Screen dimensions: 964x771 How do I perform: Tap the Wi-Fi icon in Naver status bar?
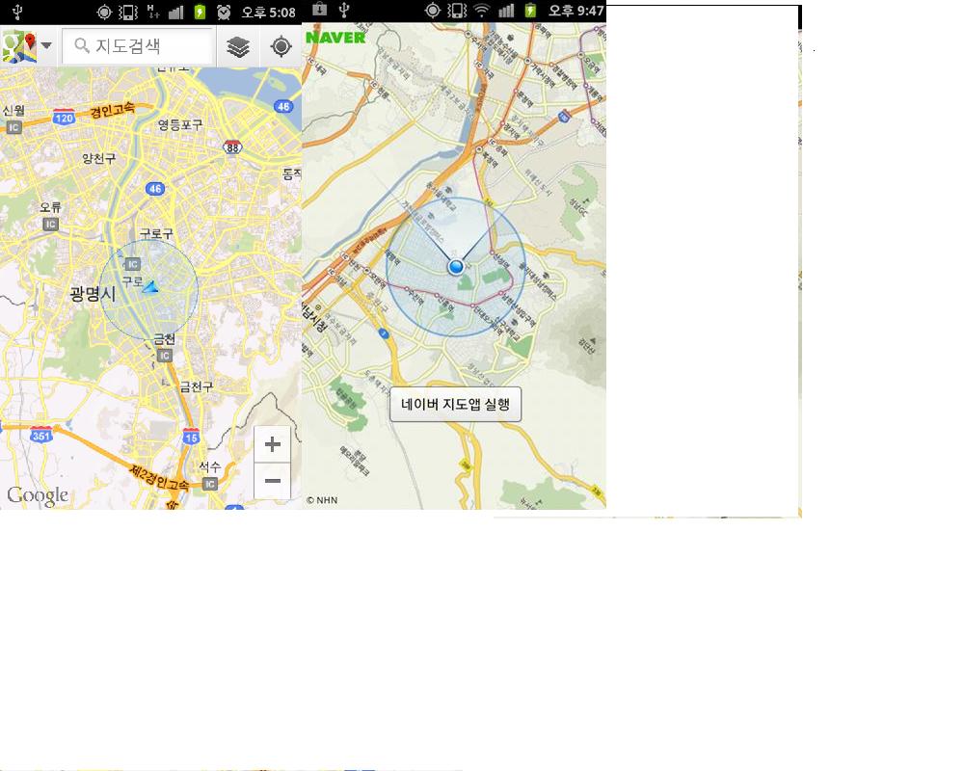483,11
